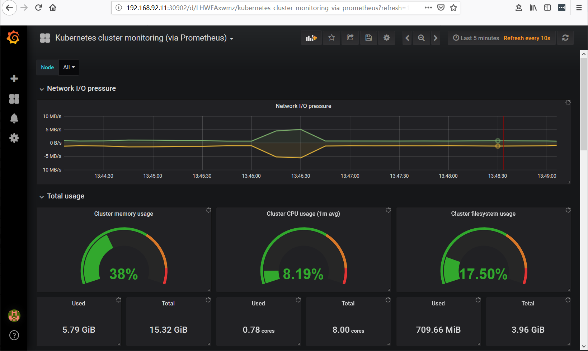Go to browser Home page

point(53,8)
